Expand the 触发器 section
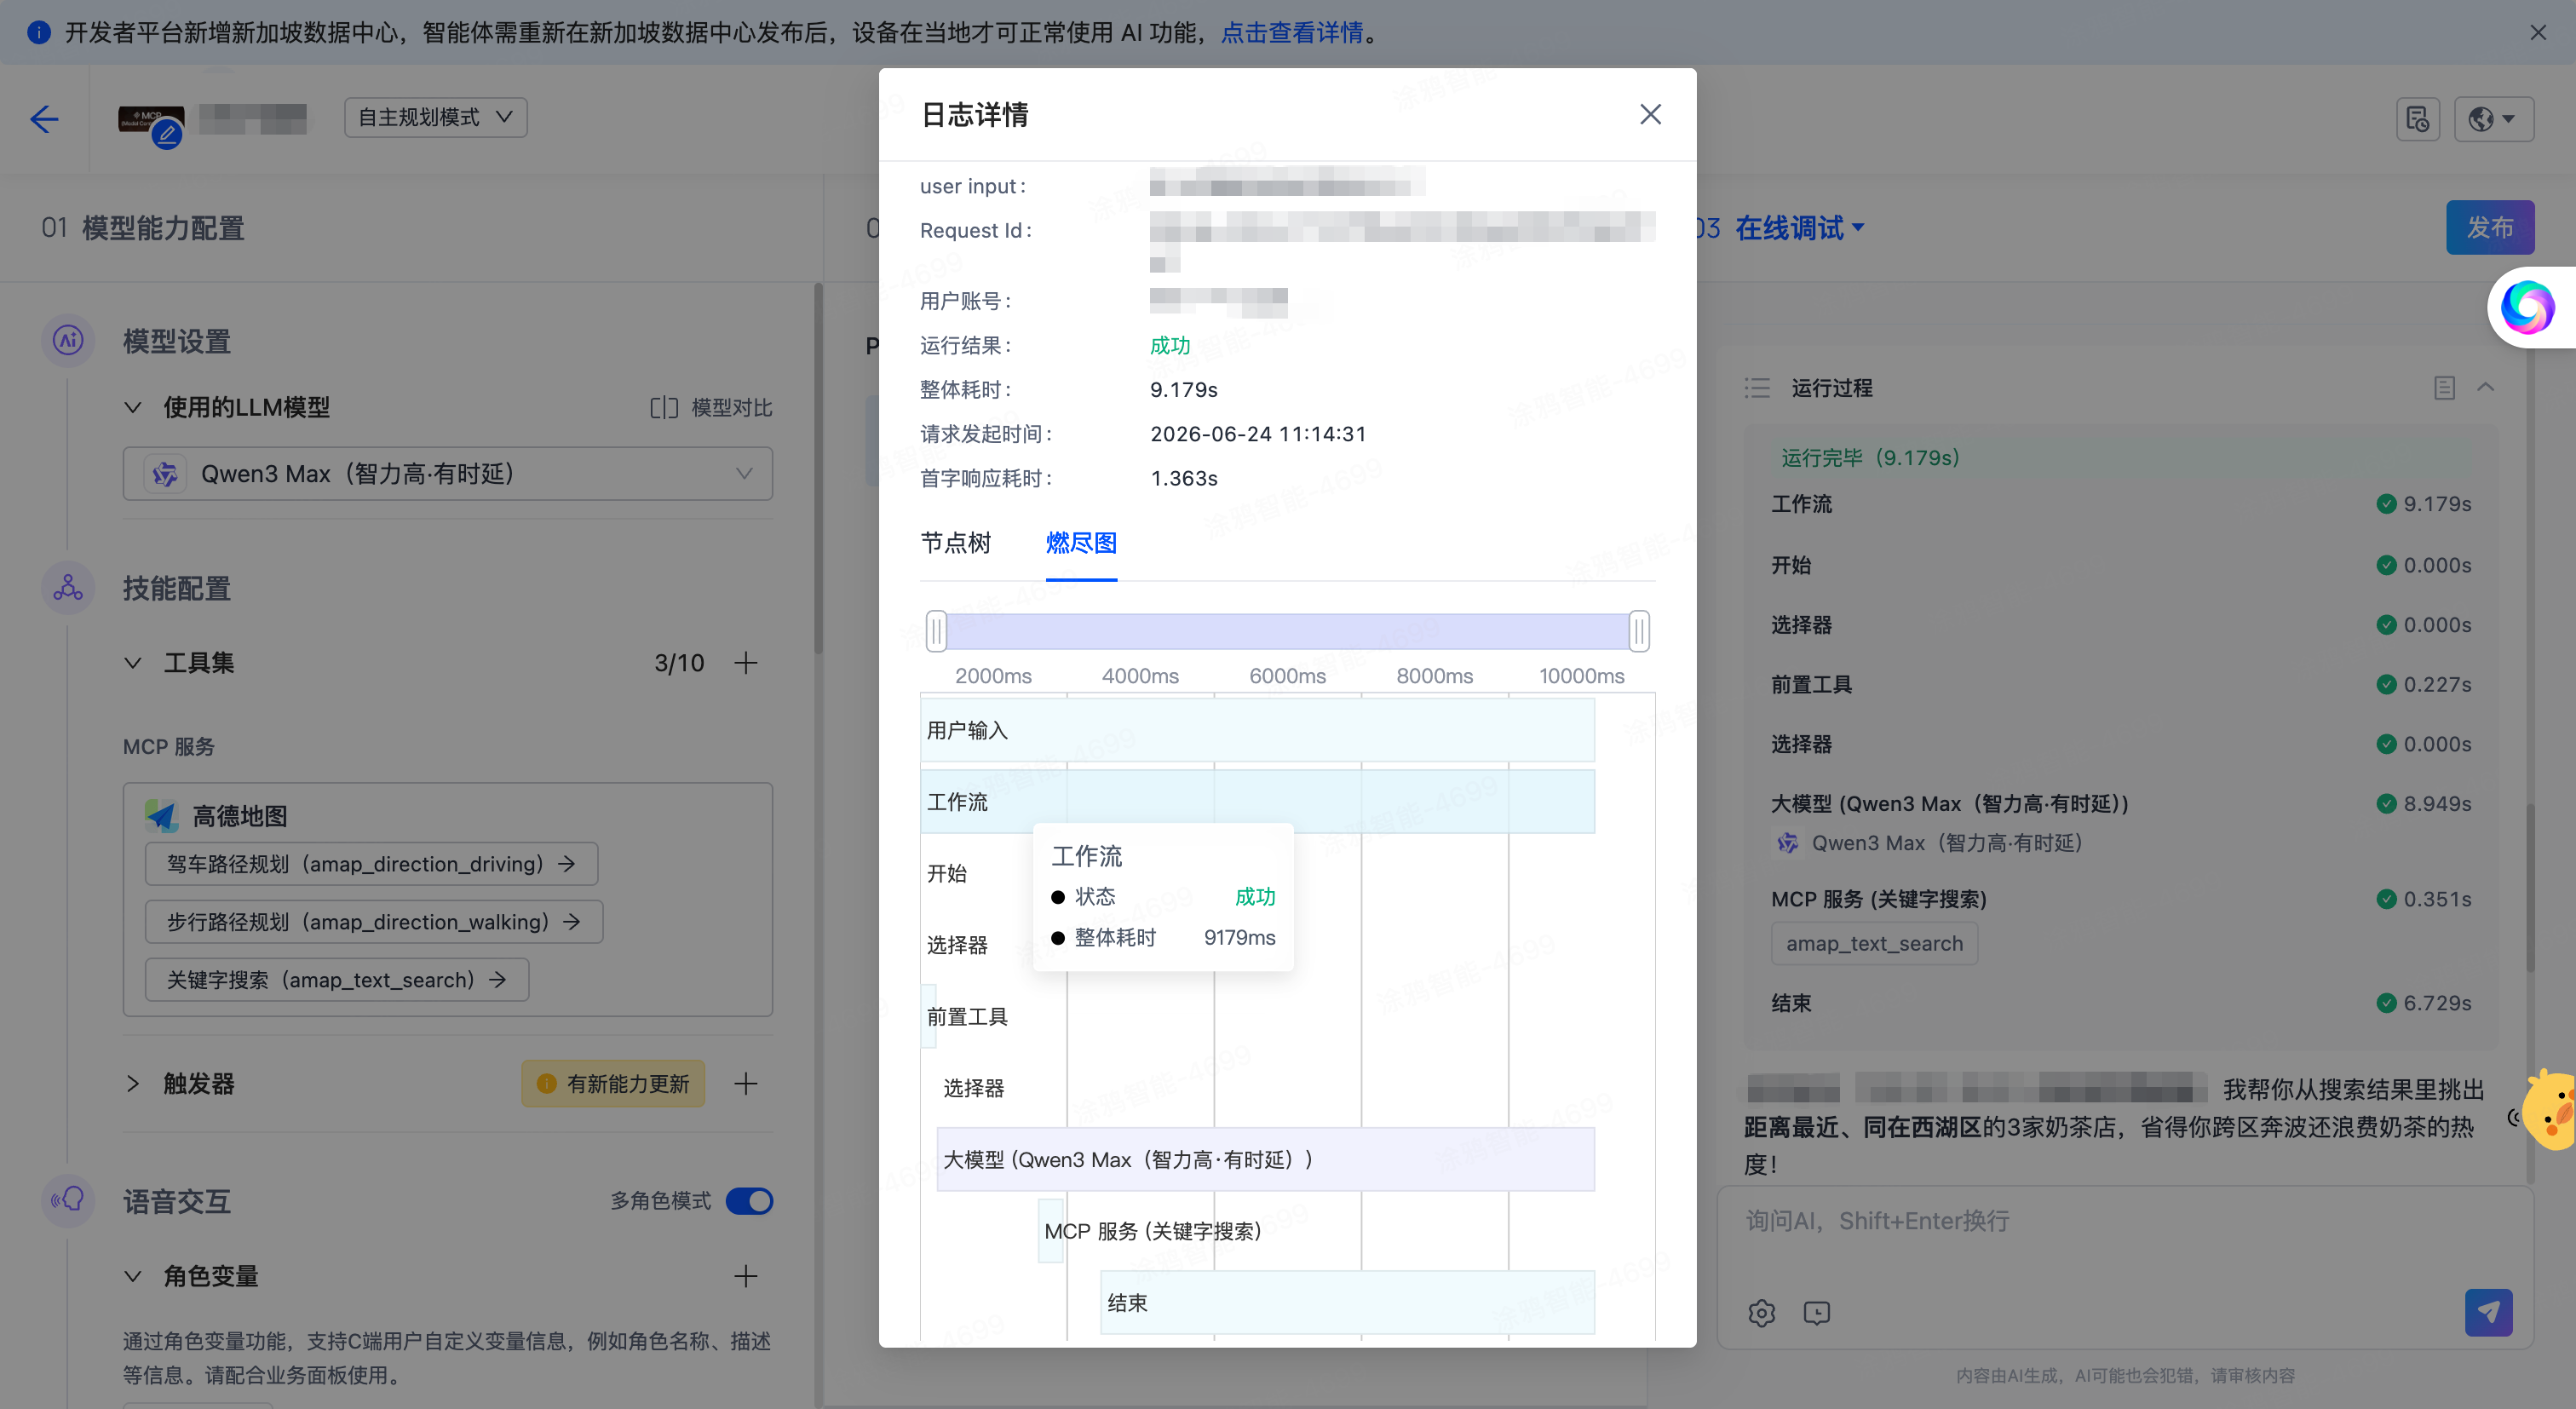2576x1409 pixels. (132, 1083)
